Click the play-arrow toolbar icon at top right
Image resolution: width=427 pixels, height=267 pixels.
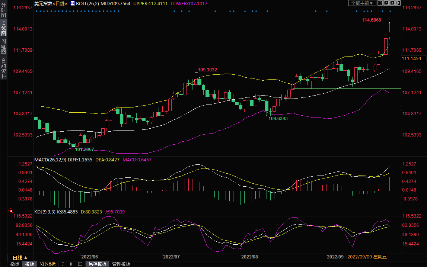[x=392, y=3]
